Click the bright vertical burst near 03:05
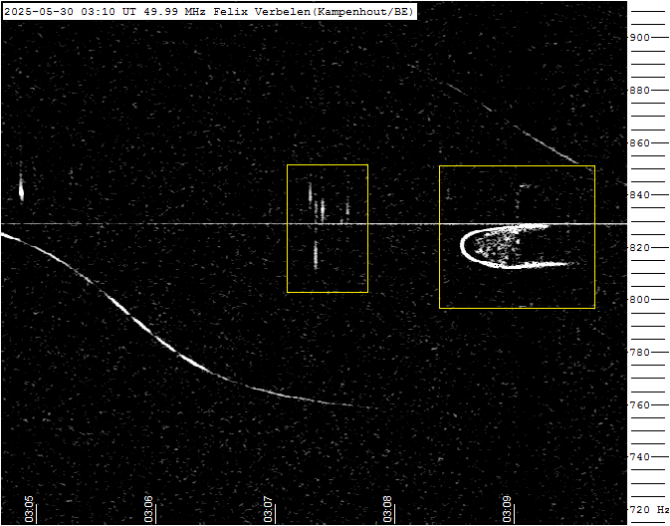Image resolution: width=670 pixels, height=526 pixels. coord(21,187)
